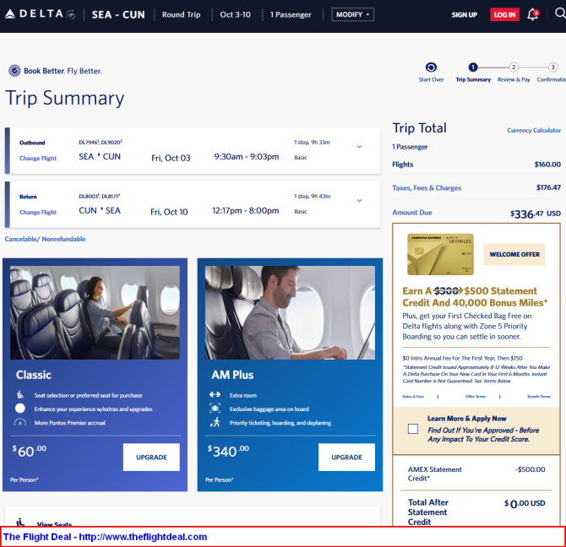The height and width of the screenshot is (547, 566).
Task: Click the View Seats seat icon
Action: (x=20, y=523)
